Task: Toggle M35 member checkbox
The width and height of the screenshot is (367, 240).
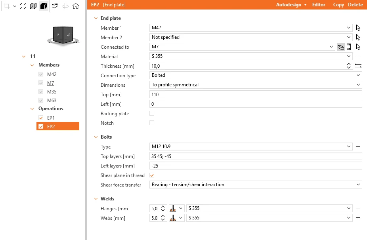Action: 41,91
